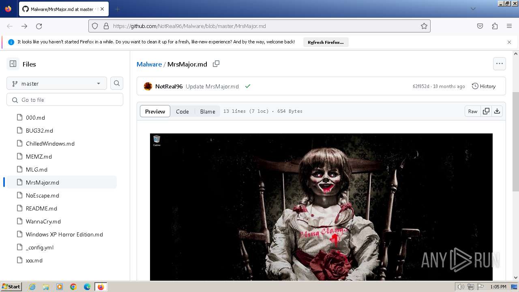Image resolution: width=519 pixels, height=292 pixels.
Task: Click the browser URL address bar
Action: tap(259, 26)
